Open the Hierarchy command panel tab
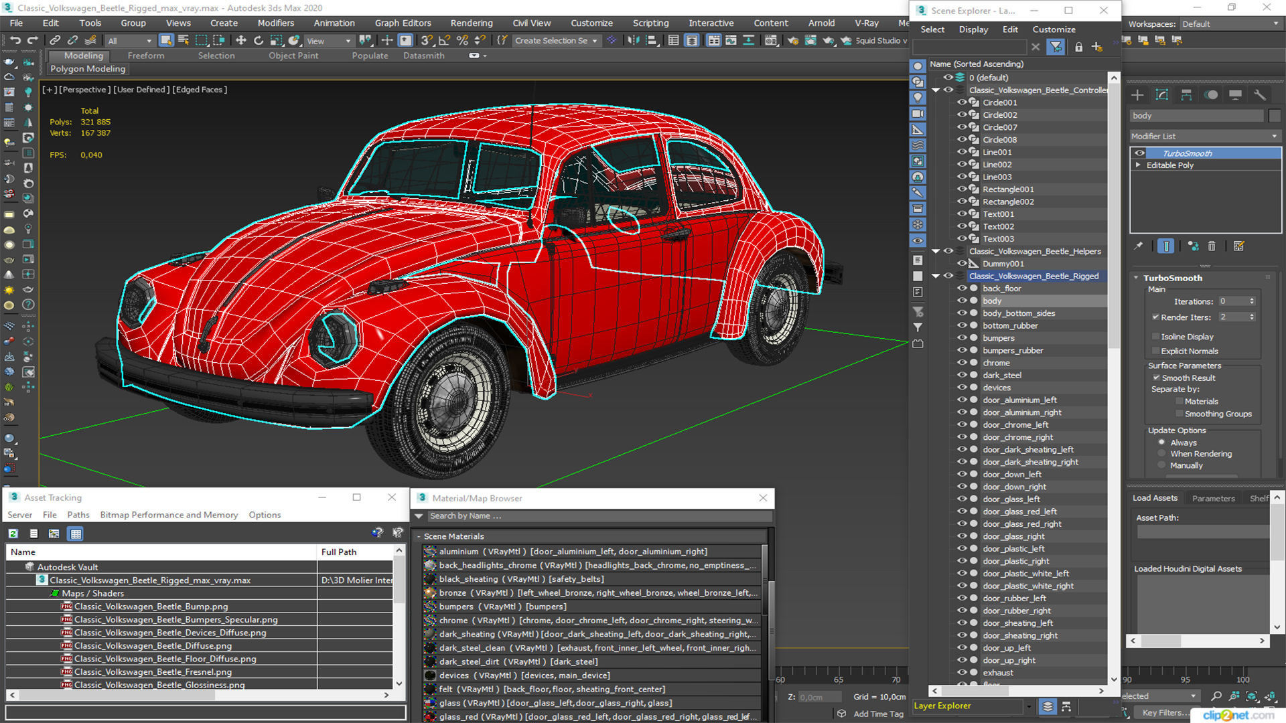 [1186, 95]
